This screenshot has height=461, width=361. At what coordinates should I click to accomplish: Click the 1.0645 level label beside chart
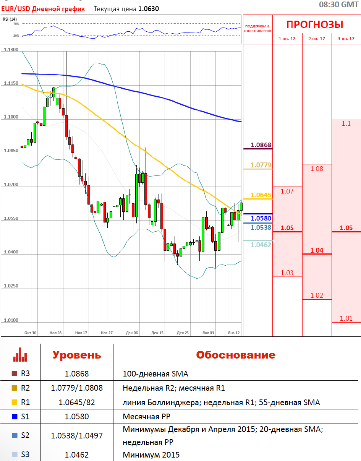[x=261, y=195]
